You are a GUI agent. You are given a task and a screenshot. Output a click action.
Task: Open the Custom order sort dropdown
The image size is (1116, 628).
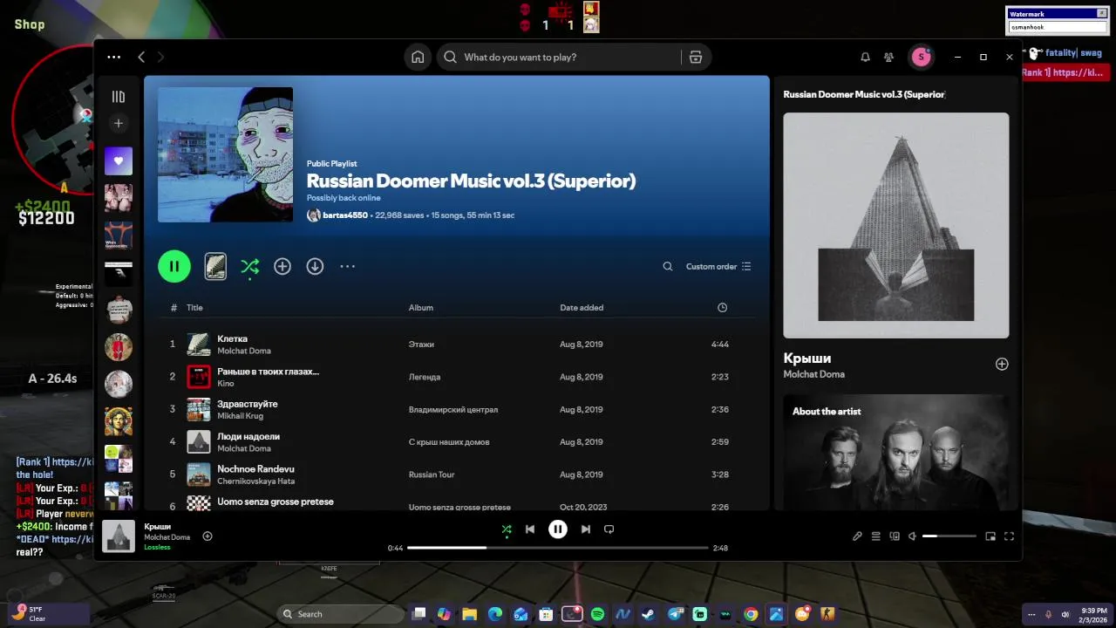pyautogui.click(x=718, y=266)
